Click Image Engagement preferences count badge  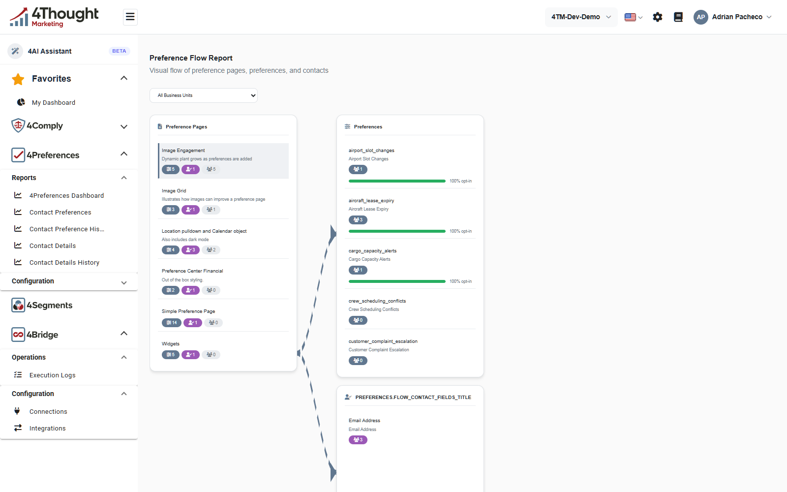click(x=171, y=169)
